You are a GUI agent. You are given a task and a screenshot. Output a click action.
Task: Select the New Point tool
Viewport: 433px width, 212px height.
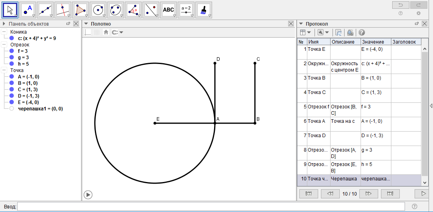click(x=28, y=10)
